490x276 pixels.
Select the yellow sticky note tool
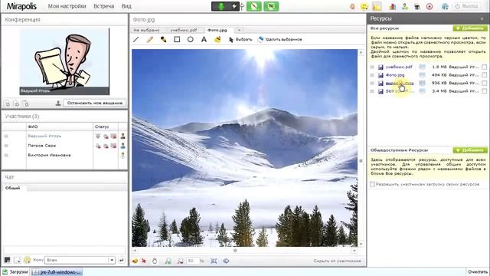217,39
